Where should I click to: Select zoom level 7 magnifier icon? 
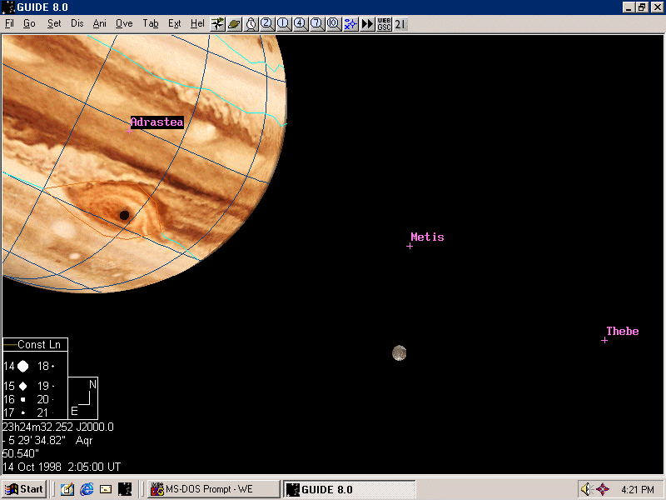click(x=317, y=24)
